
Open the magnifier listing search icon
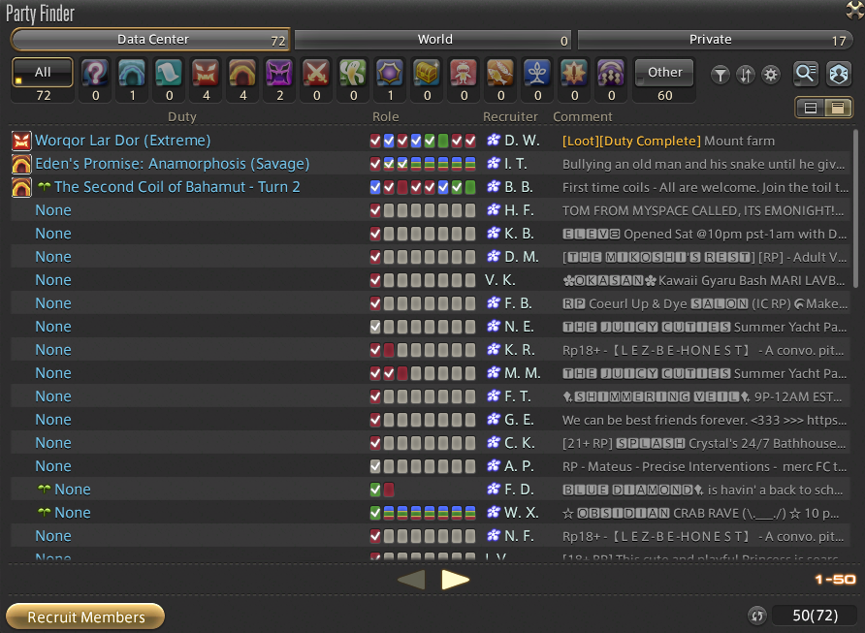coord(806,74)
